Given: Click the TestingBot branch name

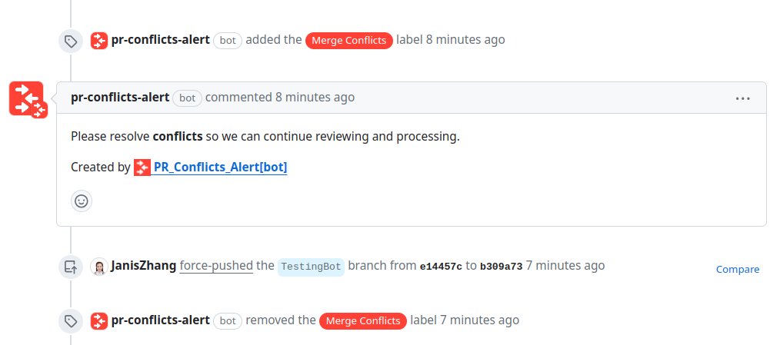Looking at the screenshot, I should 311,267.
